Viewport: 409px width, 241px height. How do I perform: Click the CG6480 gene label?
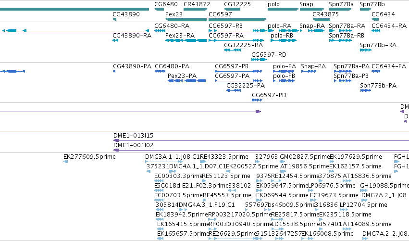[166, 4]
